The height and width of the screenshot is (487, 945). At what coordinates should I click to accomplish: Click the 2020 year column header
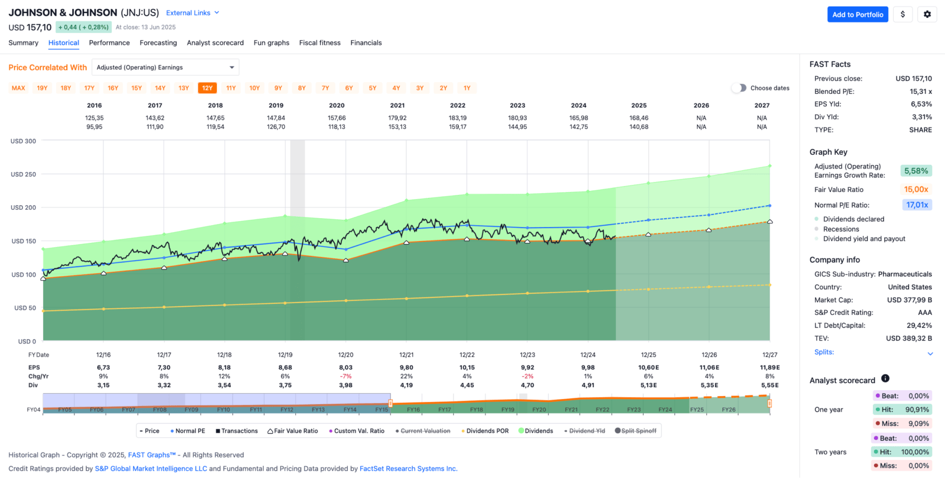(337, 105)
